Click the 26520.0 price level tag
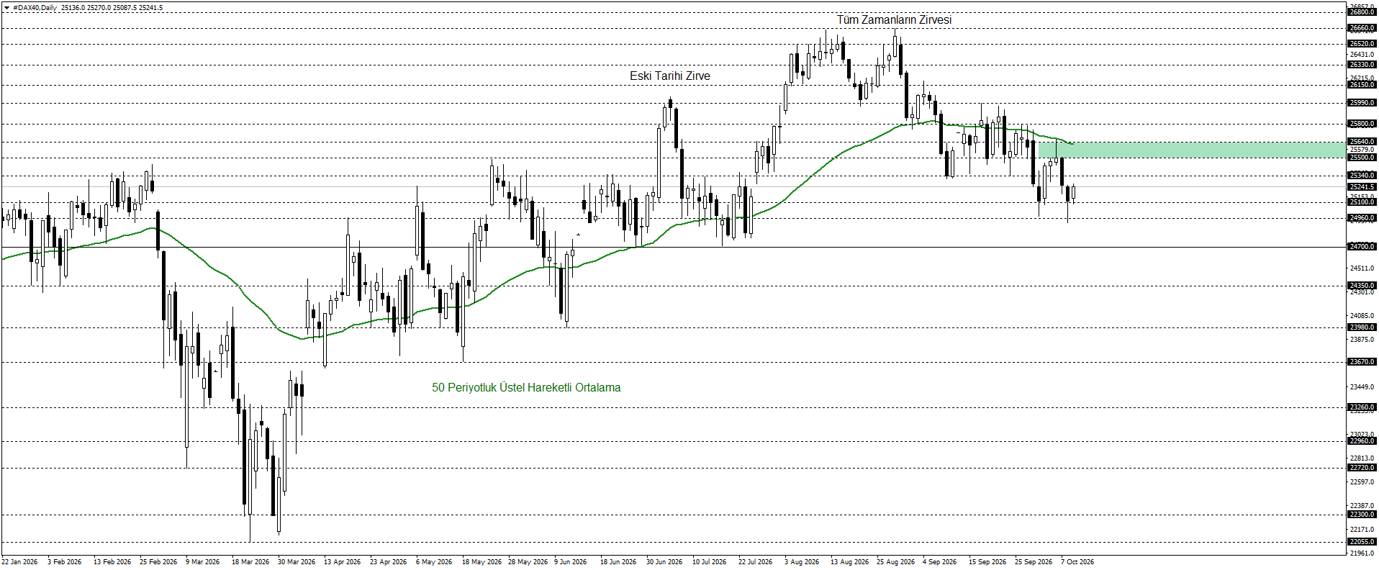 click(x=1362, y=44)
